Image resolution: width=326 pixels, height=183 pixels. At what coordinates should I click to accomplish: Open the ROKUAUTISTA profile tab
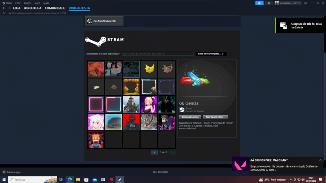click(x=79, y=8)
